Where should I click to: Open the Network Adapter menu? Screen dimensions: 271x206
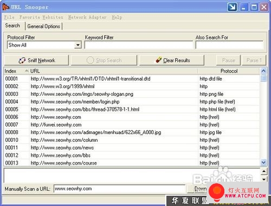87,17
